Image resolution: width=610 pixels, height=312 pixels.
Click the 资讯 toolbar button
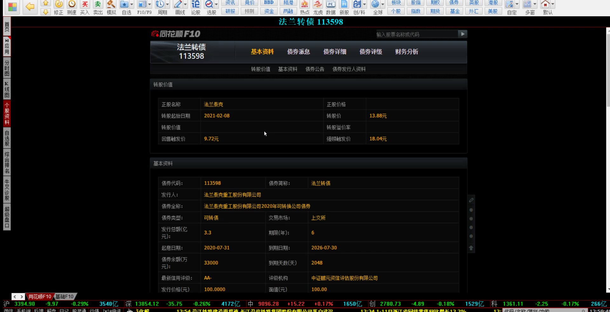[230, 3]
